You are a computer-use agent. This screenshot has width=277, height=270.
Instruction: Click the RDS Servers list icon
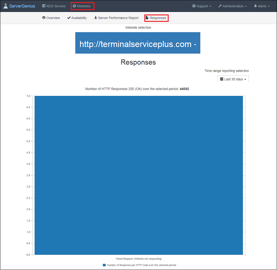[43, 6]
